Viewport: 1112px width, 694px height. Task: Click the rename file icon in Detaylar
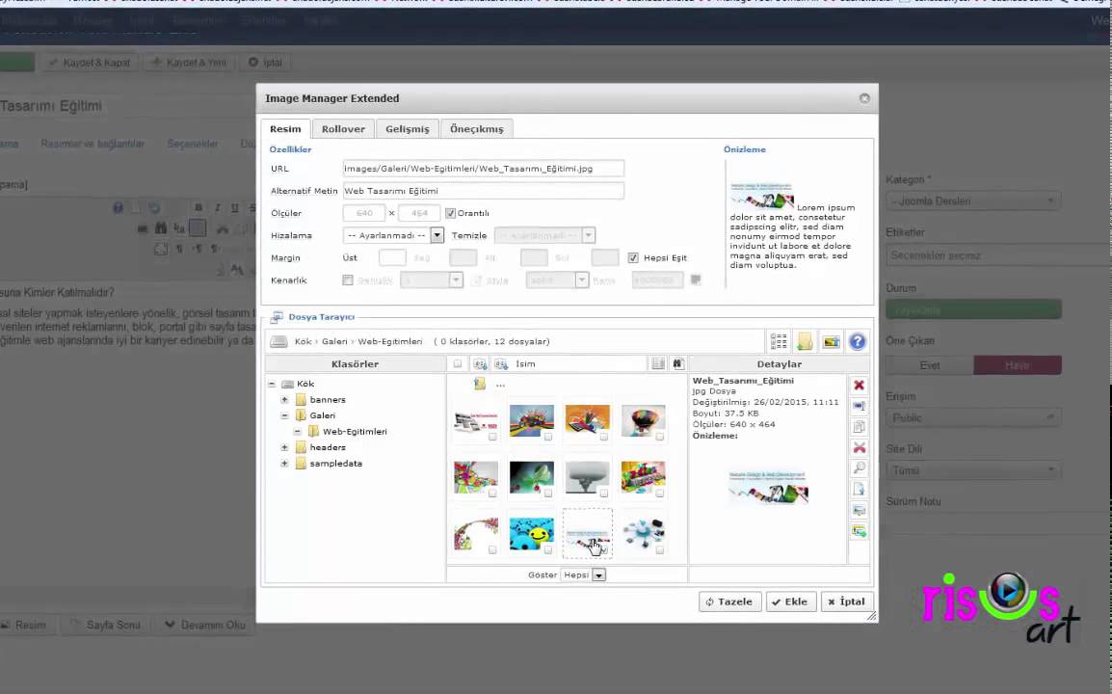tap(859, 406)
